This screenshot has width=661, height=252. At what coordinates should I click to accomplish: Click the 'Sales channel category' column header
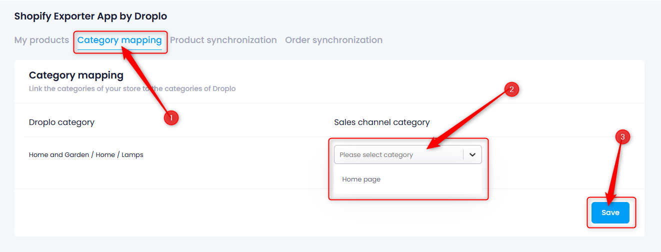(x=382, y=122)
